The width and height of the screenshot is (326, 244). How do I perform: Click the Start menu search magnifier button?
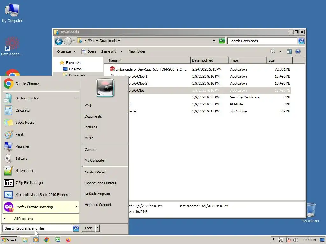tap(76, 228)
